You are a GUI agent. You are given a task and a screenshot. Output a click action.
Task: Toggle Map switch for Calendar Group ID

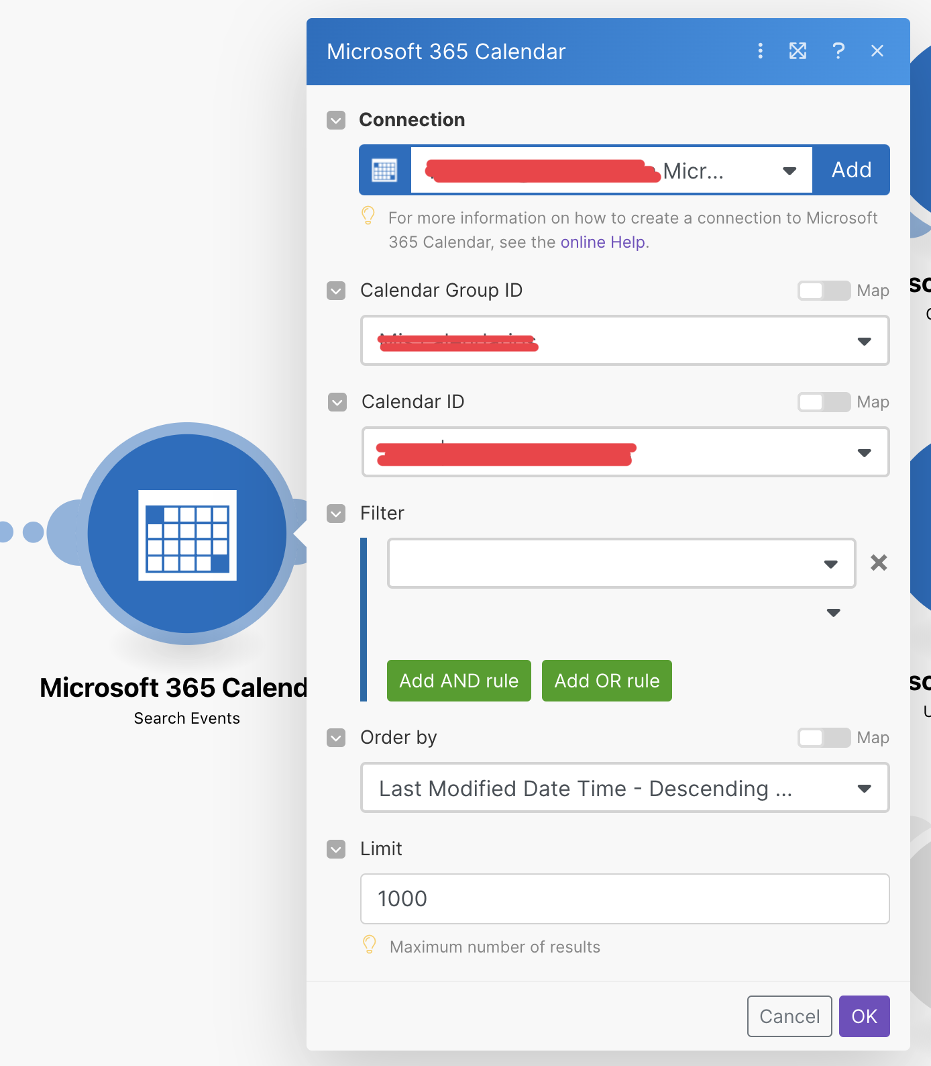point(824,291)
